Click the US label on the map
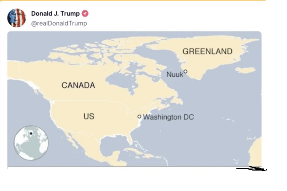Screen dimensions: 287x191 click(x=89, y=116)
